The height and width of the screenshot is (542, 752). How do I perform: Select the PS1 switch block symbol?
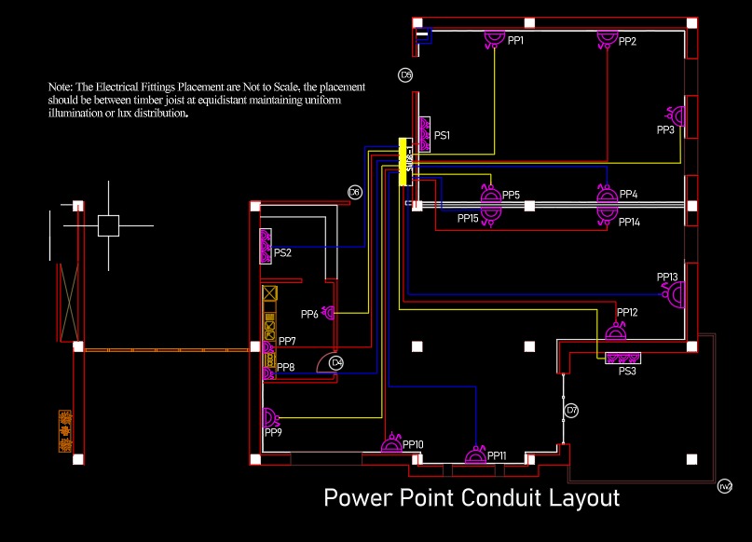click(424, 135)
